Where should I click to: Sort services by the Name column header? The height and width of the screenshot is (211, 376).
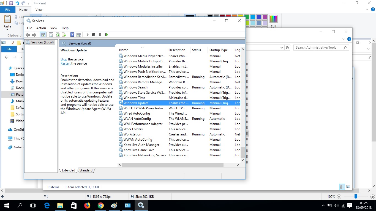tap(142, 50)
